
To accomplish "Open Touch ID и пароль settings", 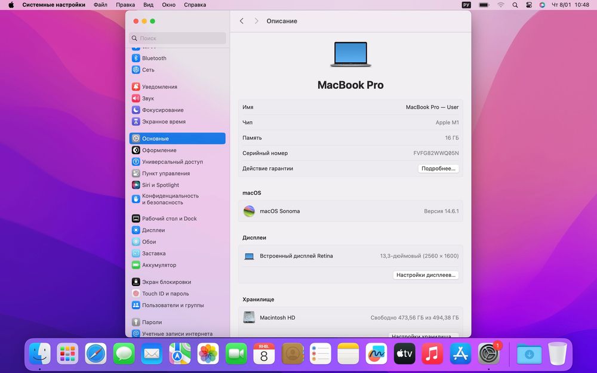I will click(x=177, y=294).
